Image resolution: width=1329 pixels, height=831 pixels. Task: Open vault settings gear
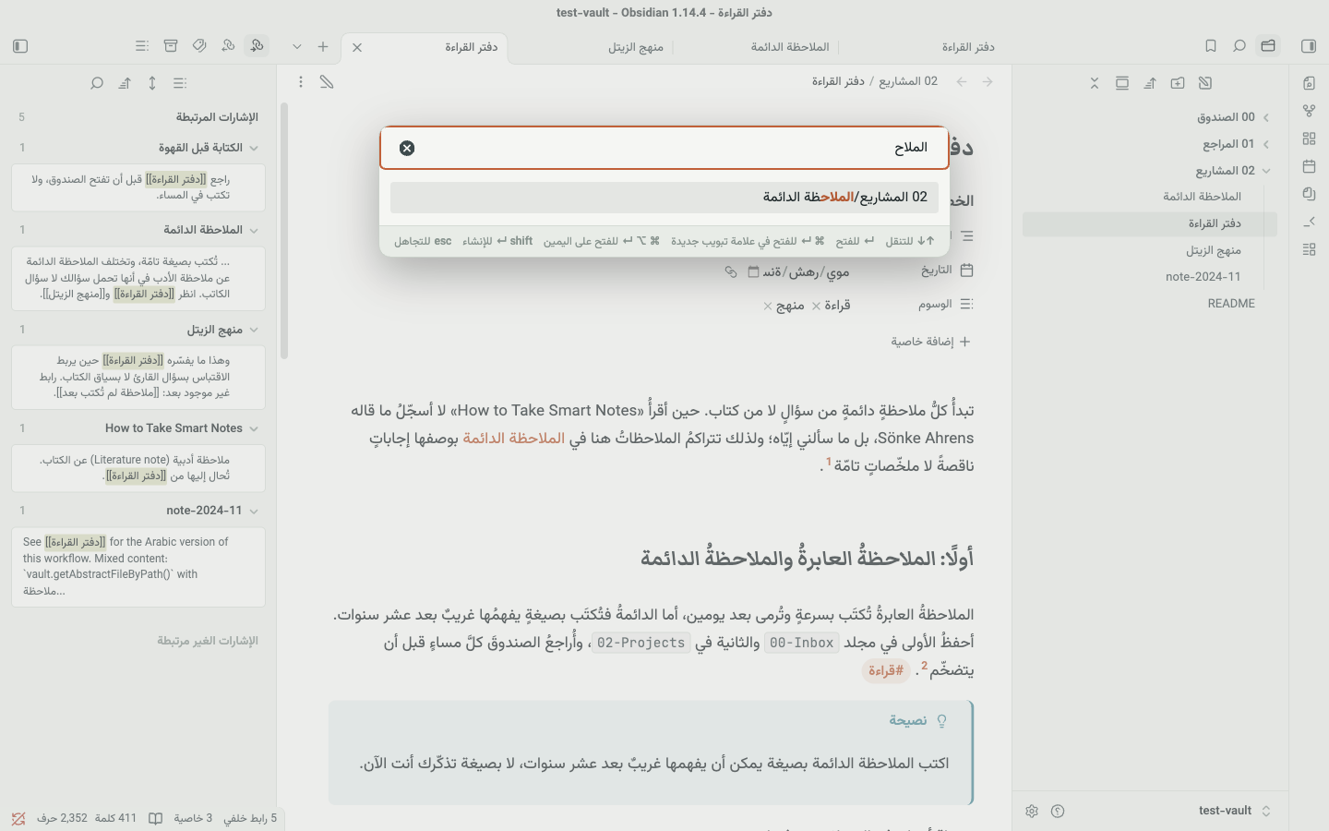[x=1032, y=811]
